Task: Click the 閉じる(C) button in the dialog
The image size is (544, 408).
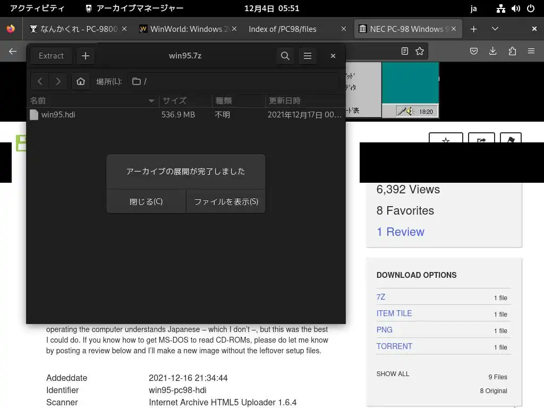Action: pos(146,201)
